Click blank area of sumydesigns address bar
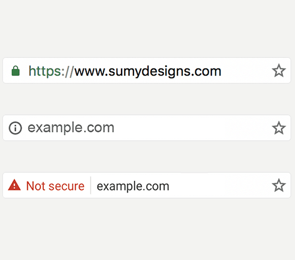 tap(246, 71)
